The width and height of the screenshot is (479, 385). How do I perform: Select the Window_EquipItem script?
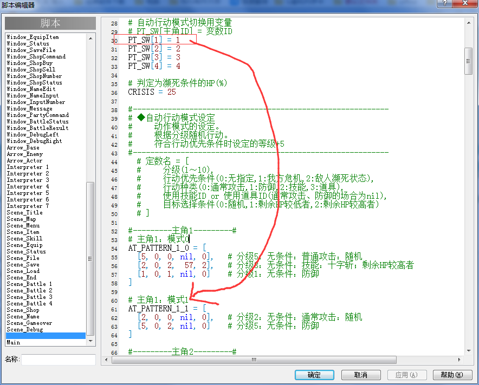point(33,37)
